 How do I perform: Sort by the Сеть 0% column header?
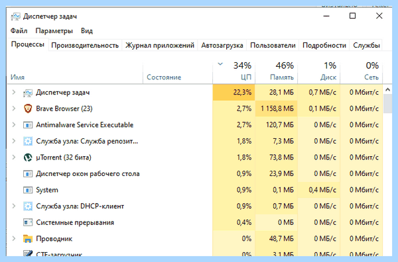362,72
